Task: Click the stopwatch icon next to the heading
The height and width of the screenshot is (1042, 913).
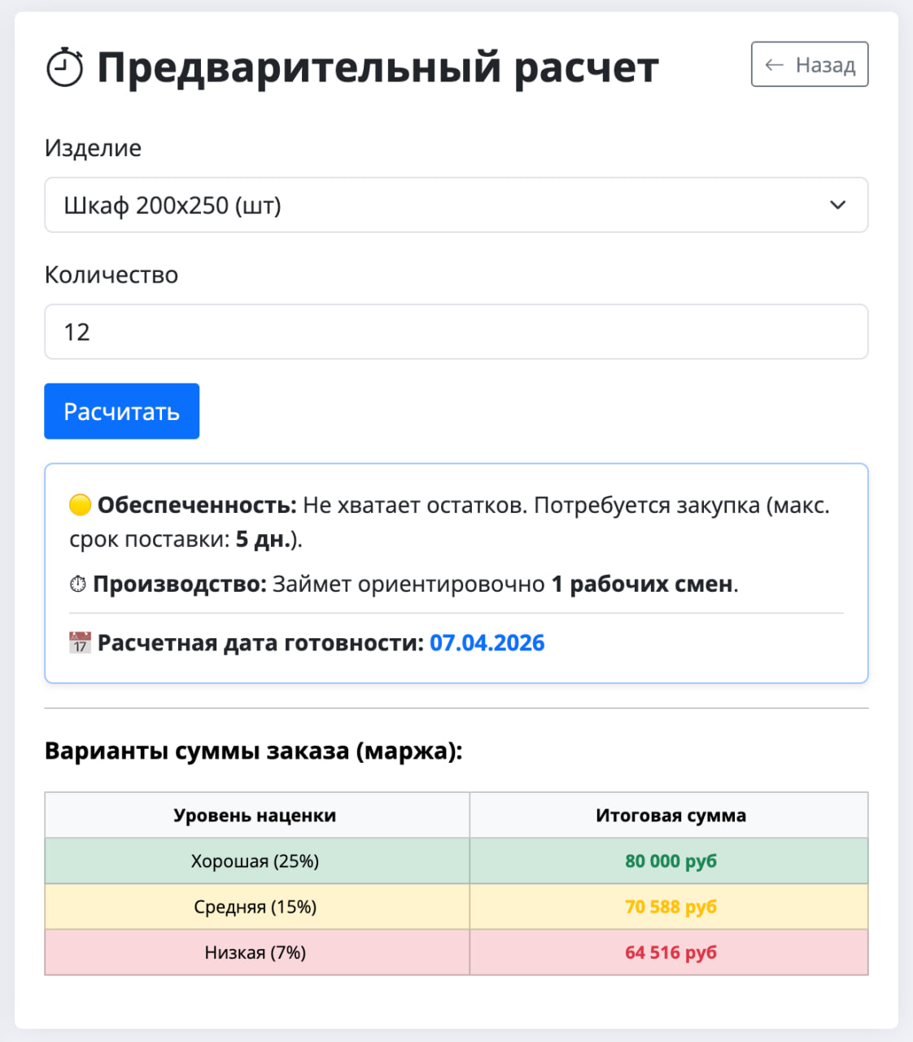Action: (x=64, y=65)
